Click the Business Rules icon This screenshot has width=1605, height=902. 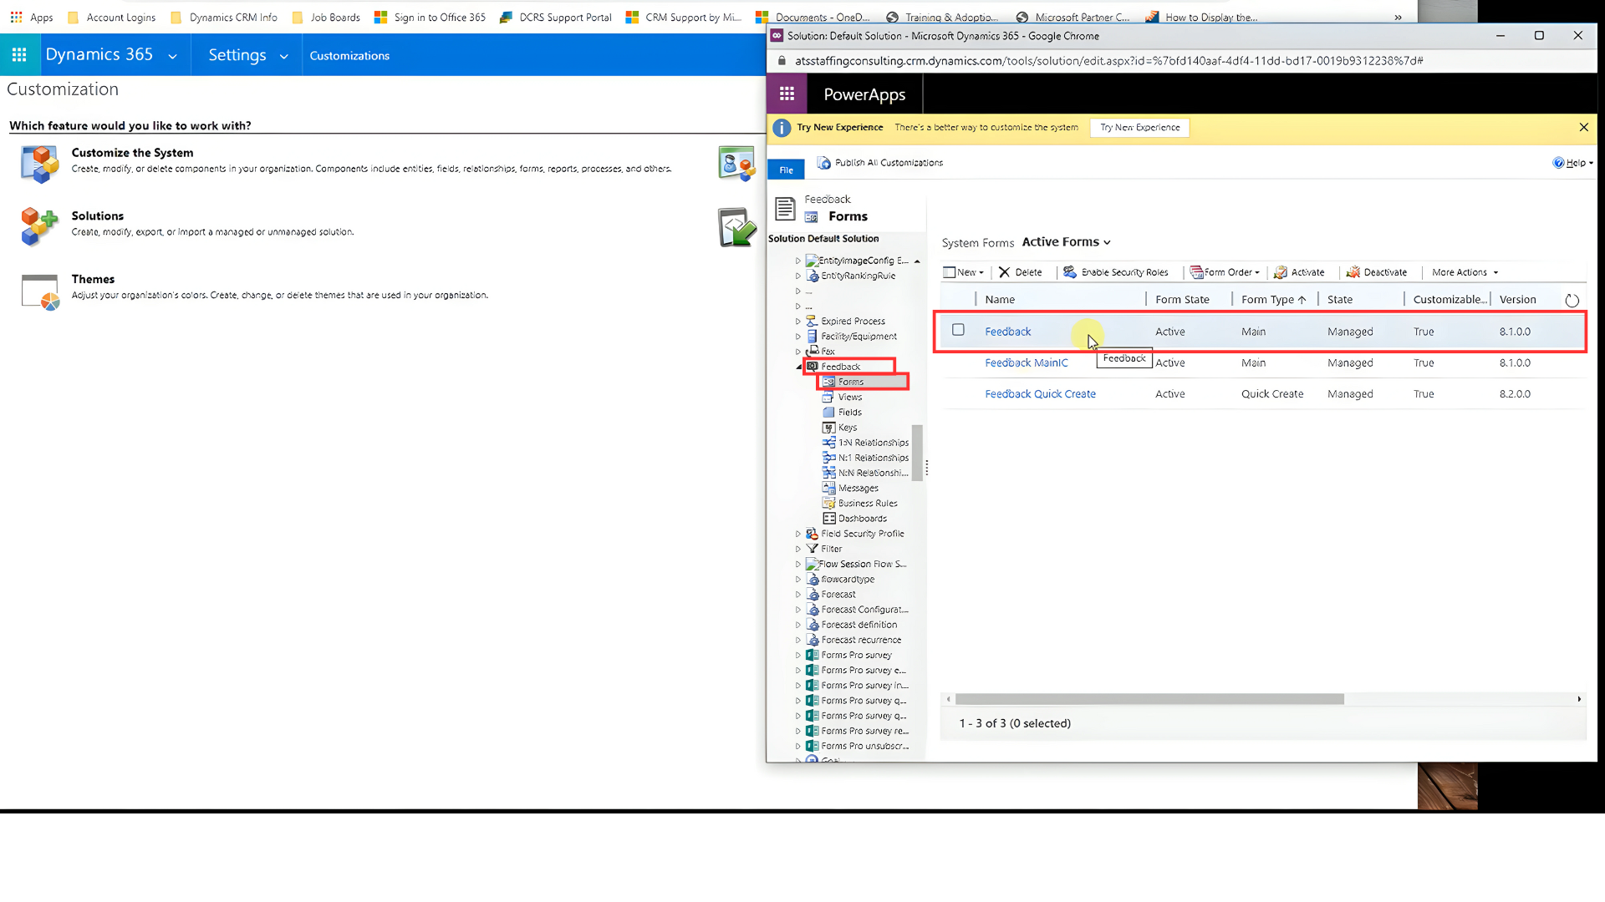point(828,504)
